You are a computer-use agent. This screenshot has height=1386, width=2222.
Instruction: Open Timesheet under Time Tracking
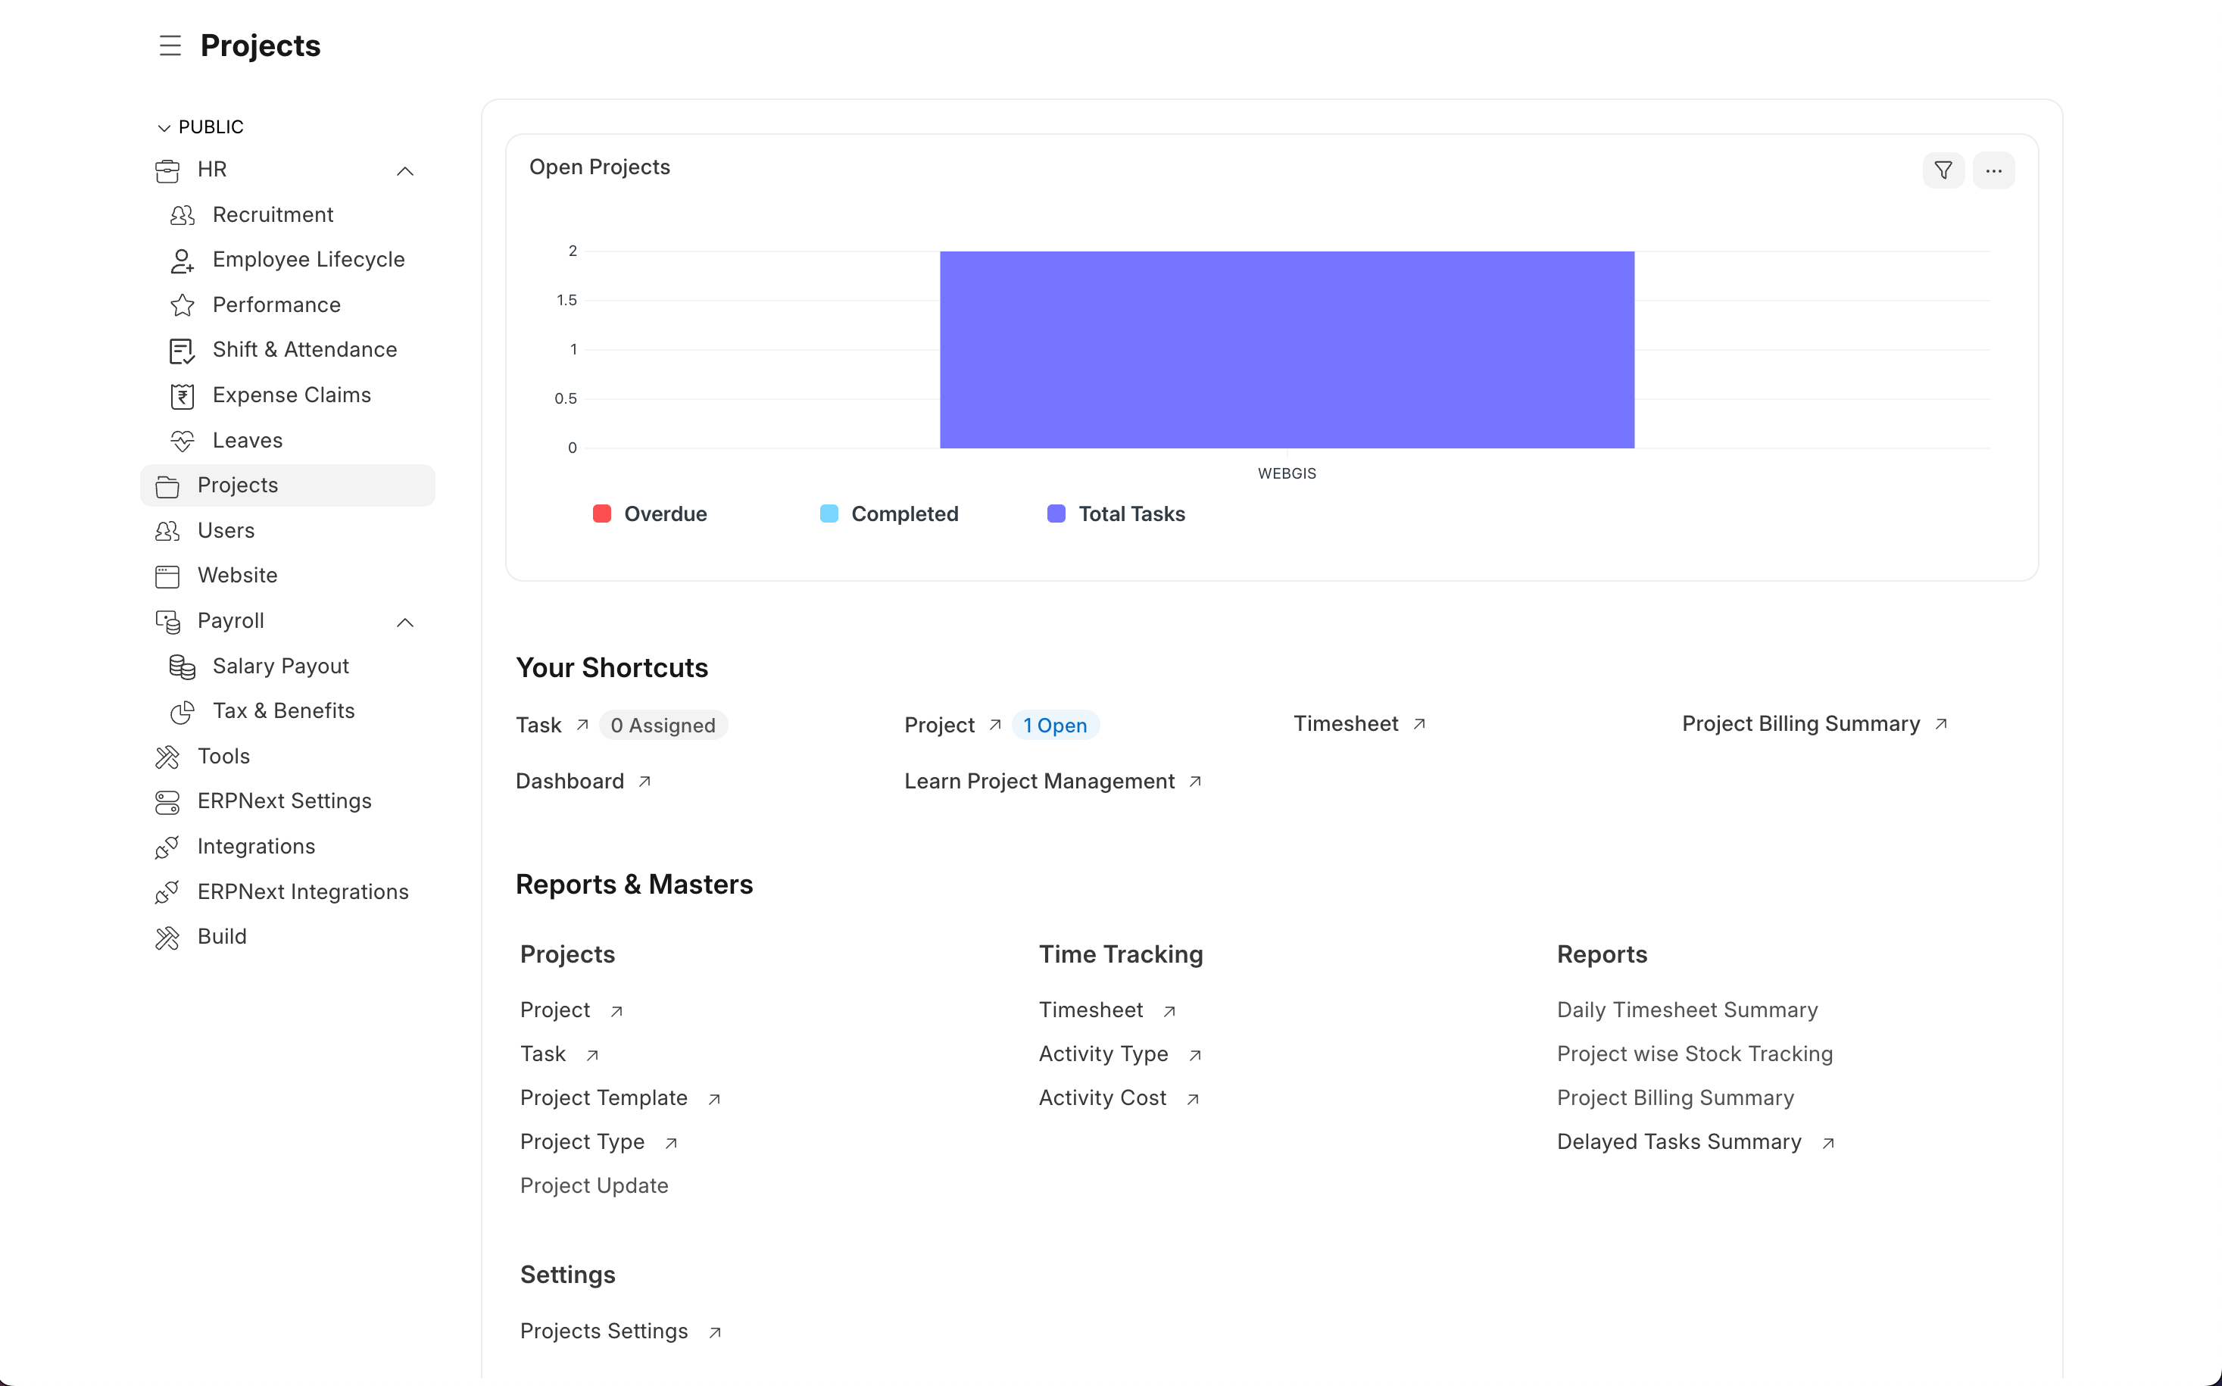(x=1091, y=1010)
